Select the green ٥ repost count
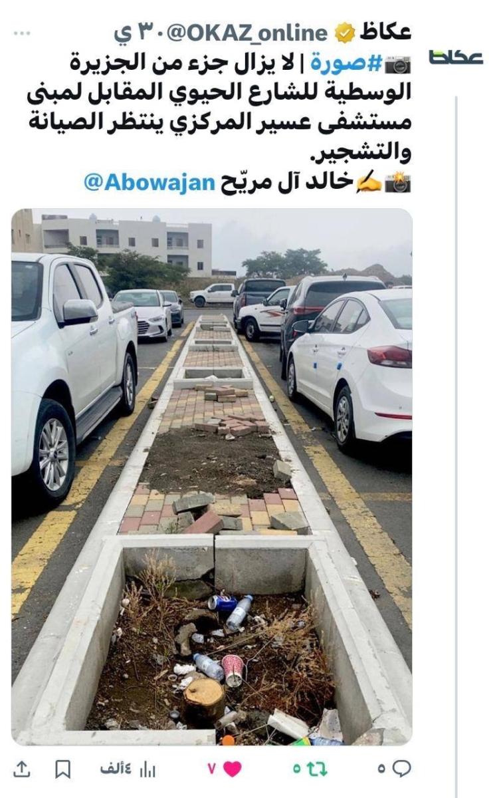Image resolution: width=501 pixels, height=798 pixels. point(296,769)
